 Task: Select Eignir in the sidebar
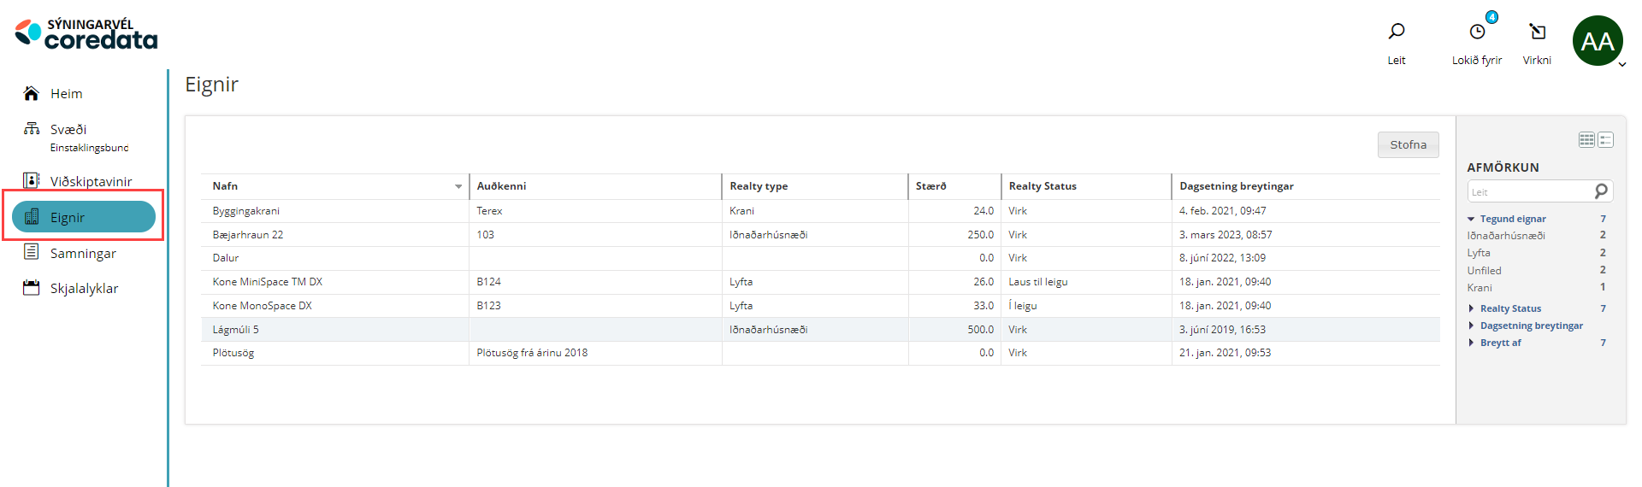(x=83, y=217)
